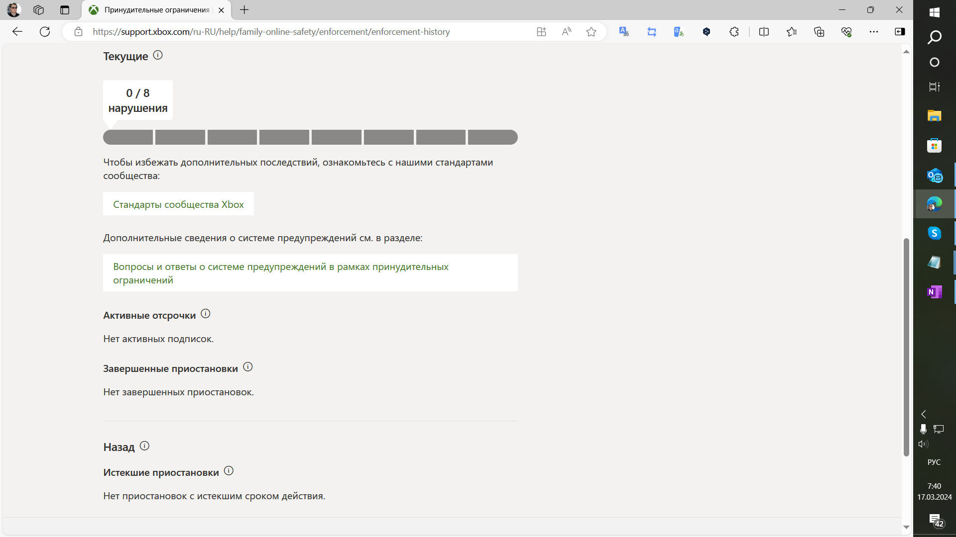This screenshot has height=537, width=956.
Task: Expand hidden system tray icons chevron
Action: pos(924,414)
